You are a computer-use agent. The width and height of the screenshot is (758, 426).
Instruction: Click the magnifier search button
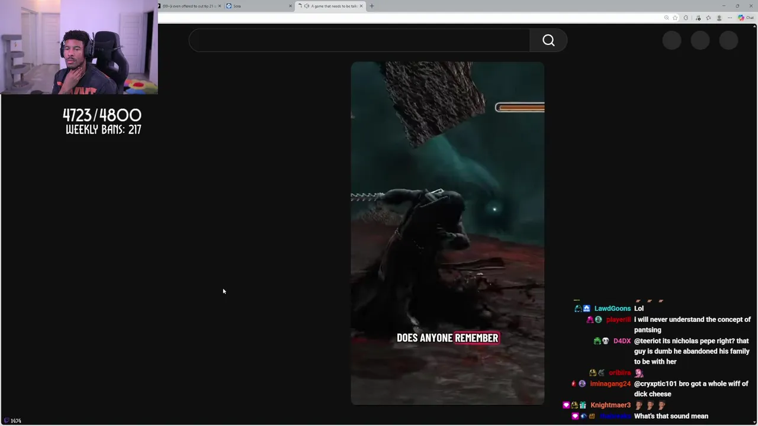click(x=548, y=40)
